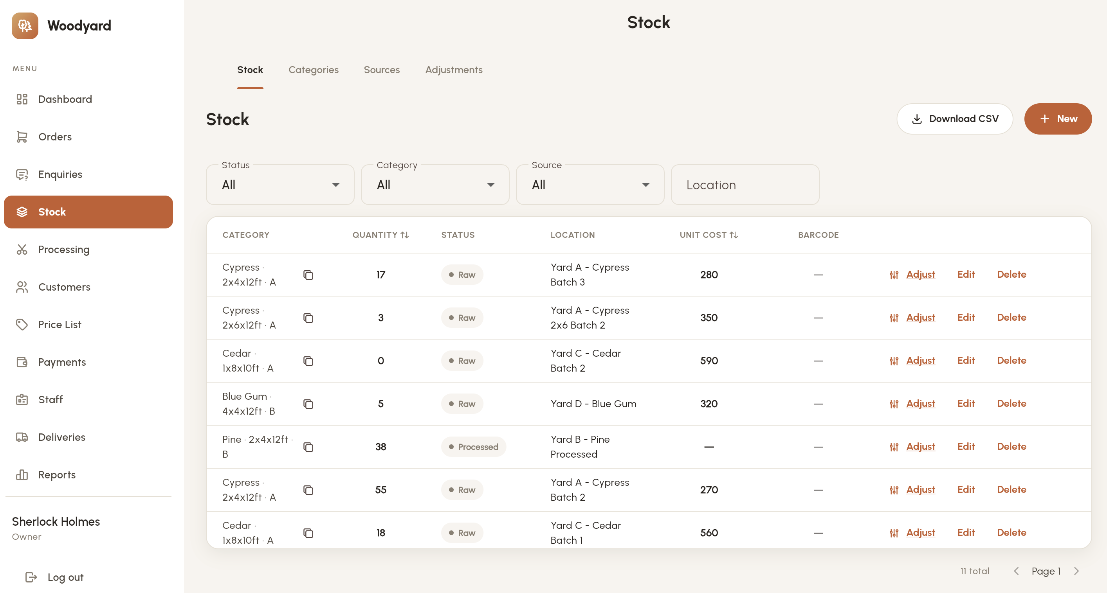Viewport: 1107px width, 593px height.
Task: Edit the Blue Gum row
Action: (x=966, y=404)
